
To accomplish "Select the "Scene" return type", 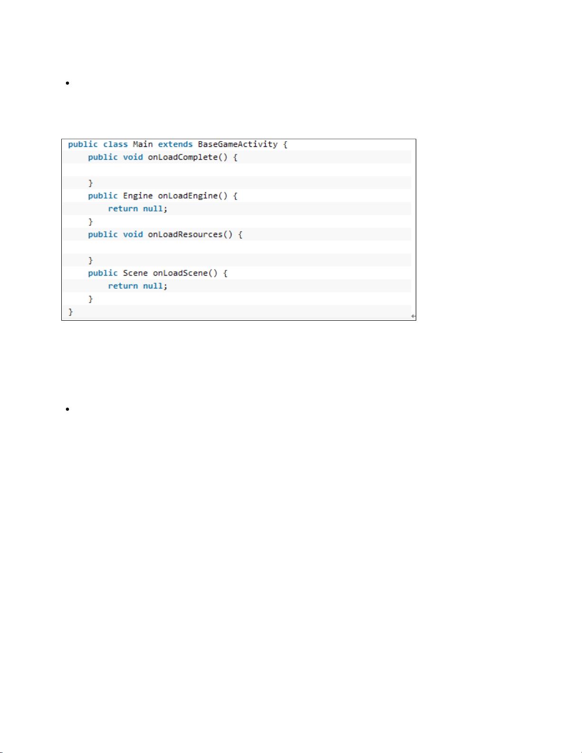I will click(x=135, y=273).
